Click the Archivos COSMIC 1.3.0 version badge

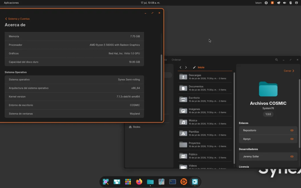point(268,114)
